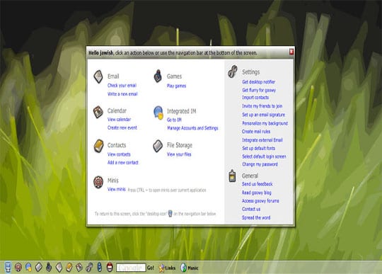The image size is (382, 274).
Task: Click the Contacts book icon in welcome panel
Action: pyautogui.click(x=98, y=146)
